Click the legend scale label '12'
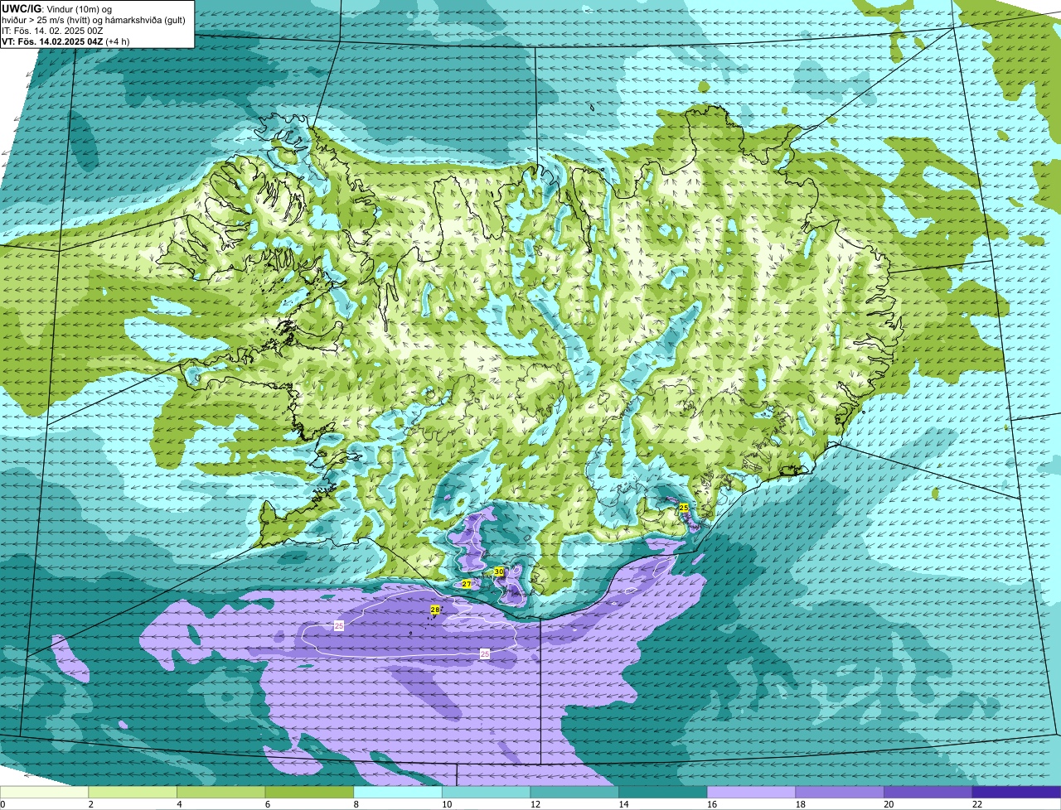Image resolution: width=1061 pixels, height=810 pixels. coord(535,804)
